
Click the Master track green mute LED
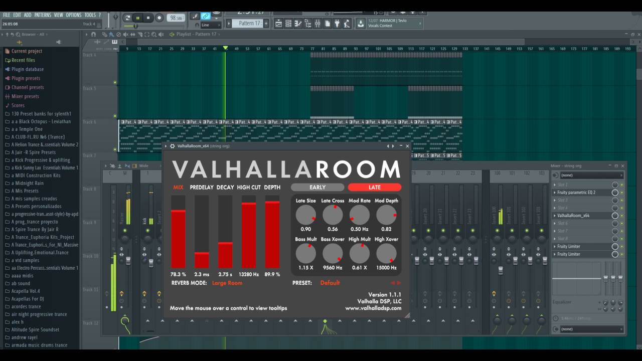pyautogui.click(x=125, y=230)
